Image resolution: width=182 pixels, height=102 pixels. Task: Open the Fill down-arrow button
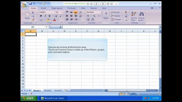[126, 16]
